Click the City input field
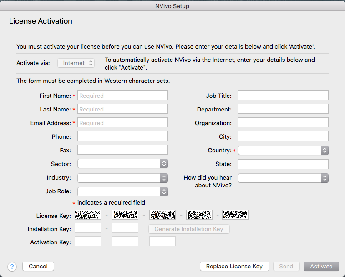Screen dimensions: 345x277 pyautogui.click(x=283, y=136)
